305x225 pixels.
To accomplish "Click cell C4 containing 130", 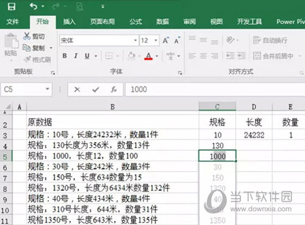I will [217, 146].
